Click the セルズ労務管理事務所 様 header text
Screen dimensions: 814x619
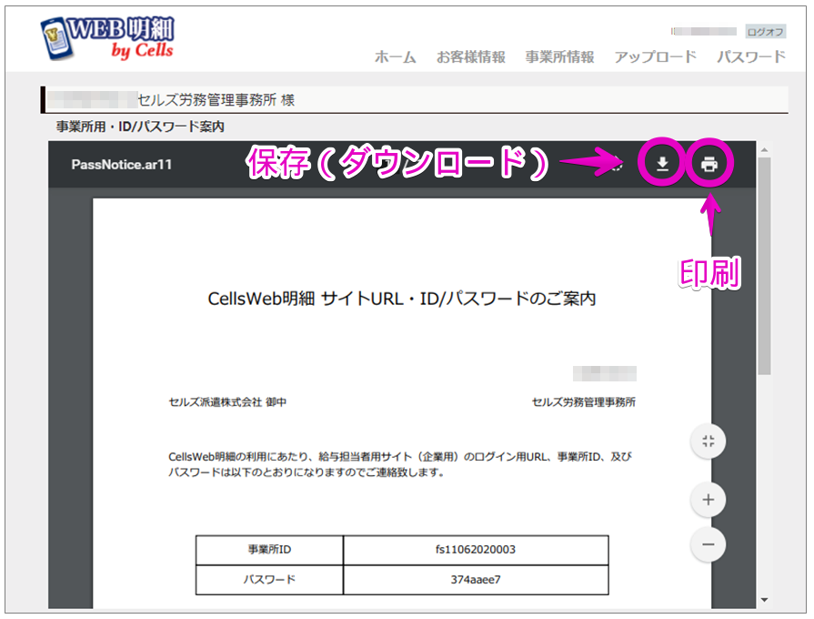216,100
